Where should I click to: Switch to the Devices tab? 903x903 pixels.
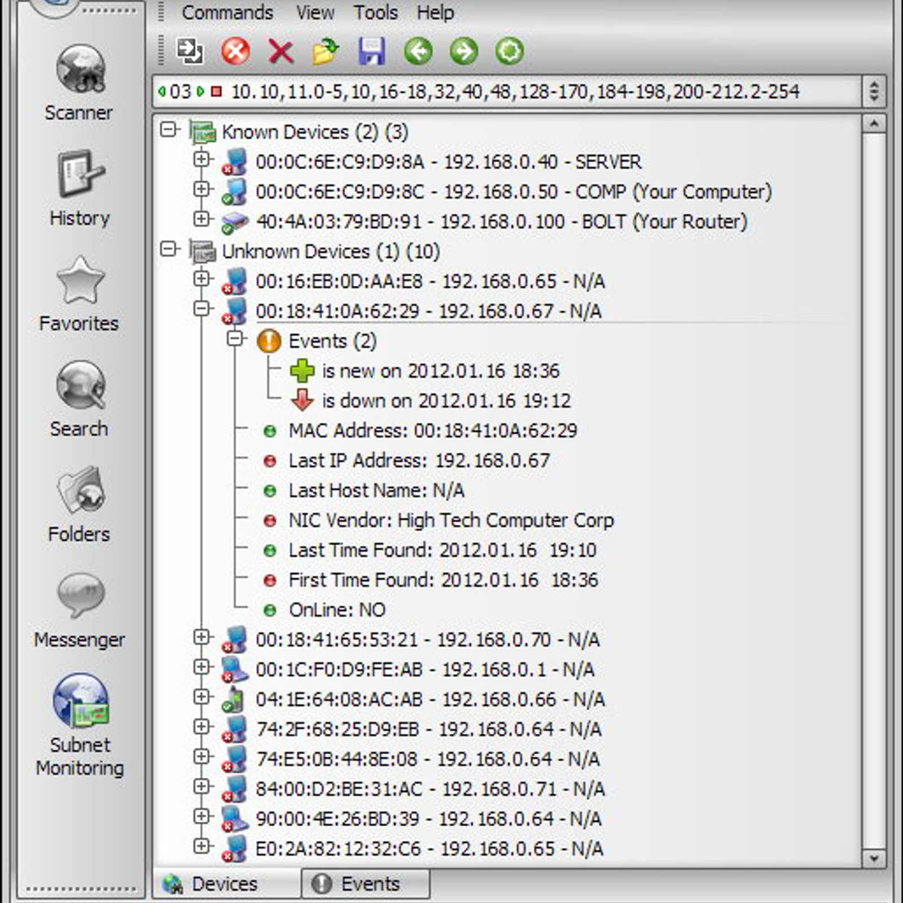226,884
